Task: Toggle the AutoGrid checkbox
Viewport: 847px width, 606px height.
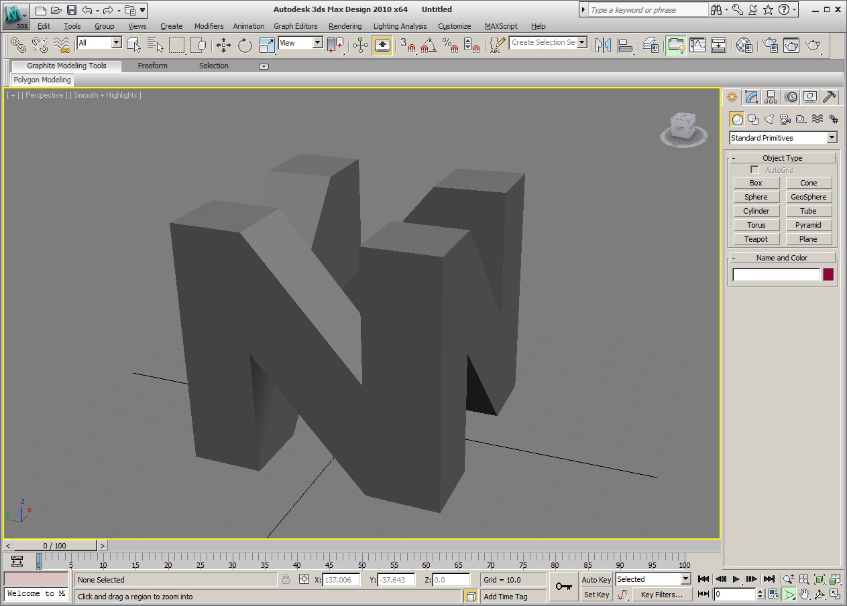Action: tap(755, 170)
